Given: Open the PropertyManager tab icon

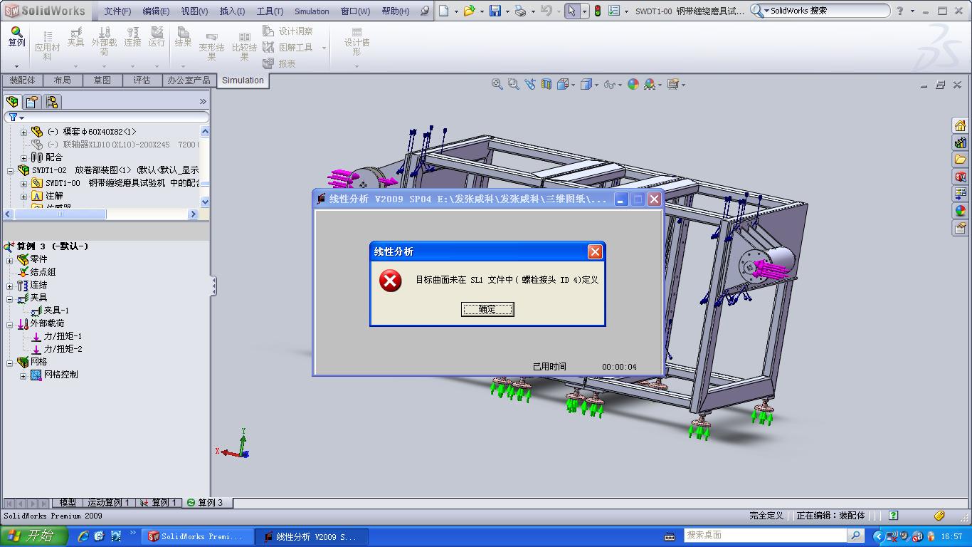Looking at the screenshot, I should [x=32, y=102].
